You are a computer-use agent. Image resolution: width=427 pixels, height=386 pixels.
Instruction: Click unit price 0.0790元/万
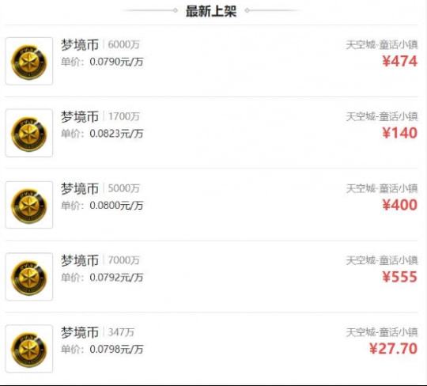click(116, 62)
